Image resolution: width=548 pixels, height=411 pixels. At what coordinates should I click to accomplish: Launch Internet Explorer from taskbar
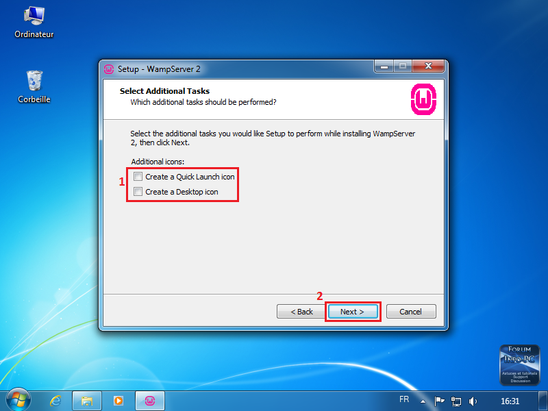click(x=55, y=401)
